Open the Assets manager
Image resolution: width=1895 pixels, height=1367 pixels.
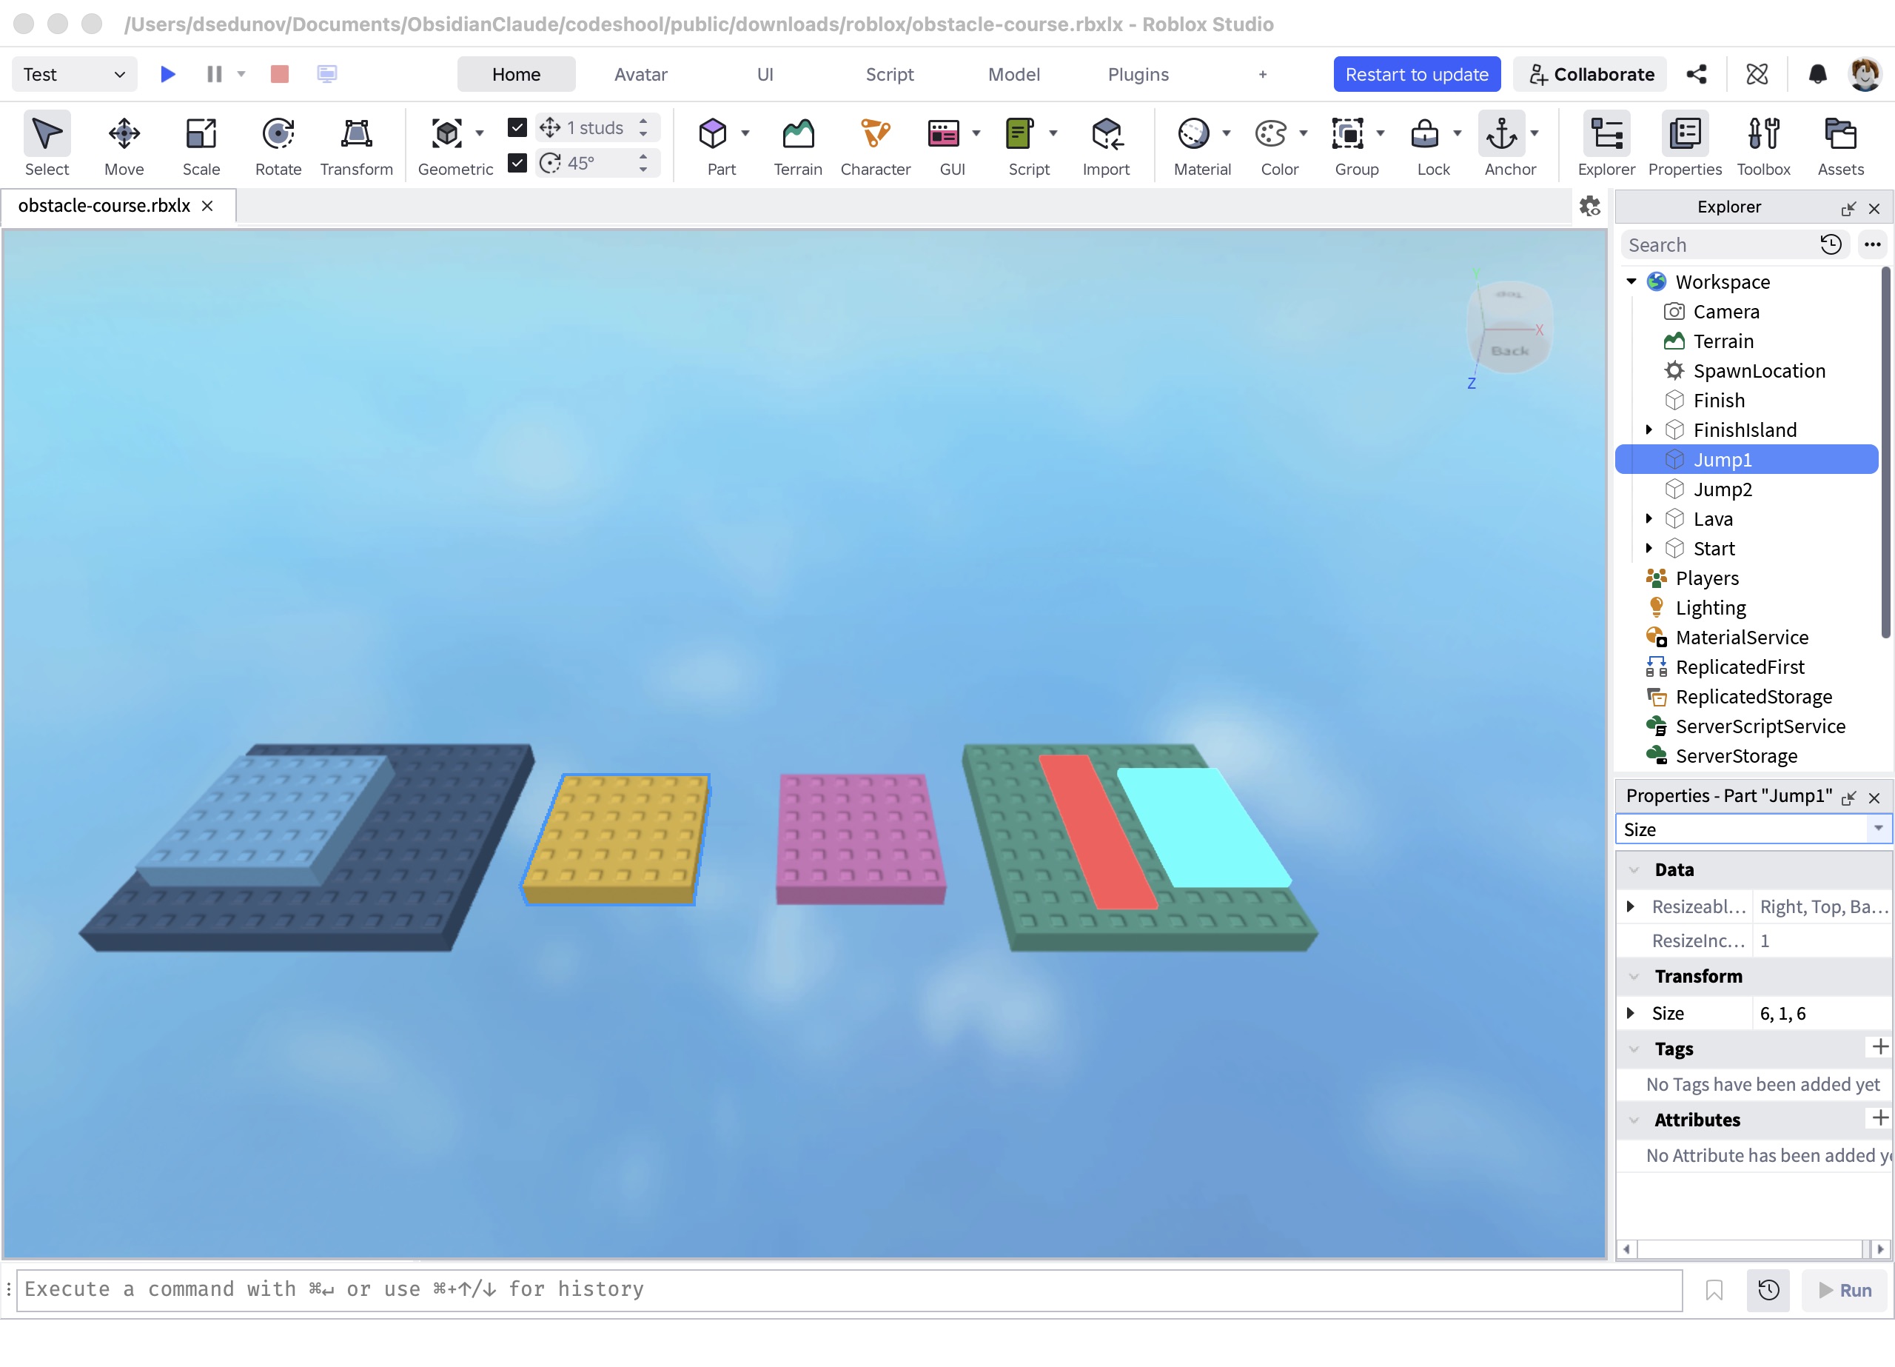1840,144
